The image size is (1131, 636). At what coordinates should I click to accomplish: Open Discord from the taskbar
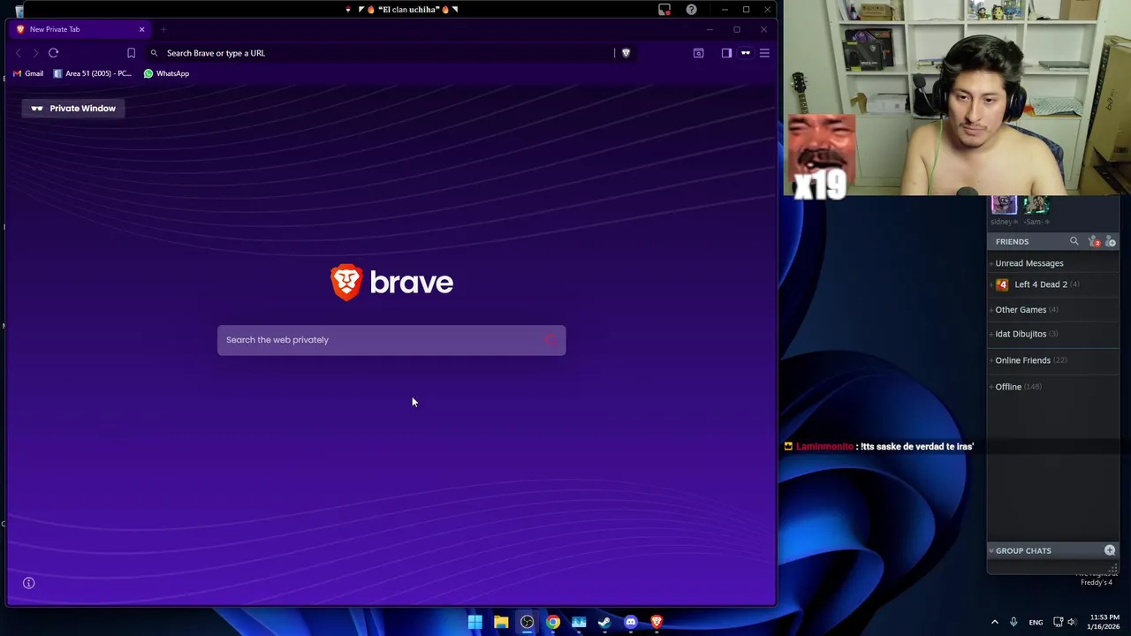tap(630, 622)
